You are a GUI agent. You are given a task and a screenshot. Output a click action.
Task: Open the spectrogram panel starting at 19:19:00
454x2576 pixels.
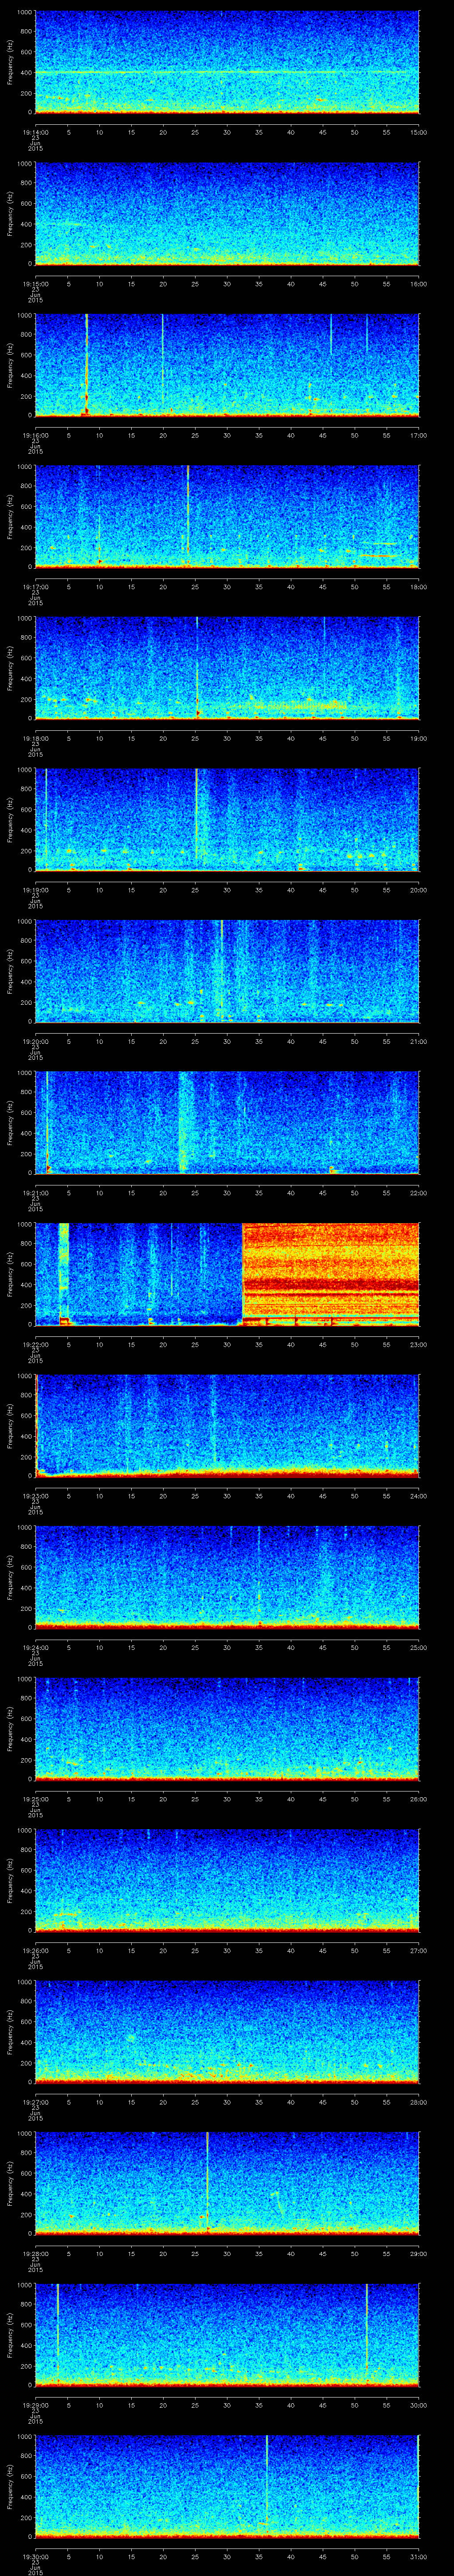(x=227, y=820)
